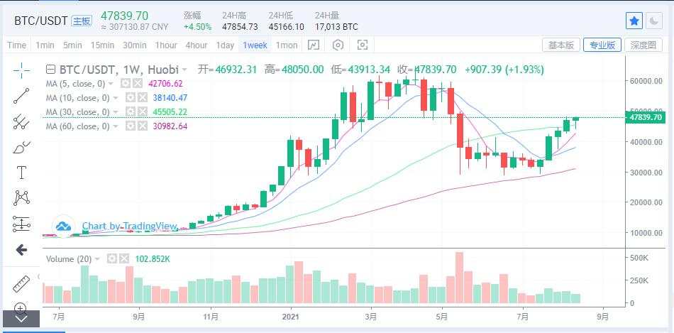Screen dimensions: 674x333
Task: Open the pattern drawing tool
Action: 21,198
